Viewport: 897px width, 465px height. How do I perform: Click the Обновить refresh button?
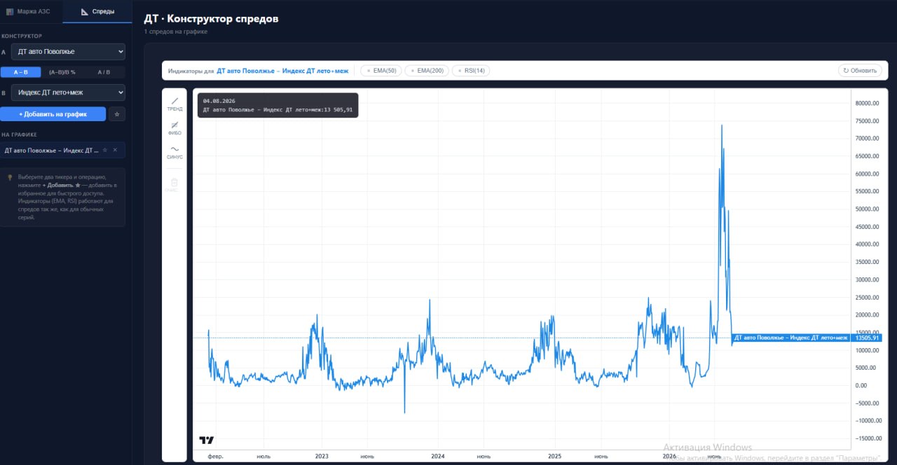point(859,71)
